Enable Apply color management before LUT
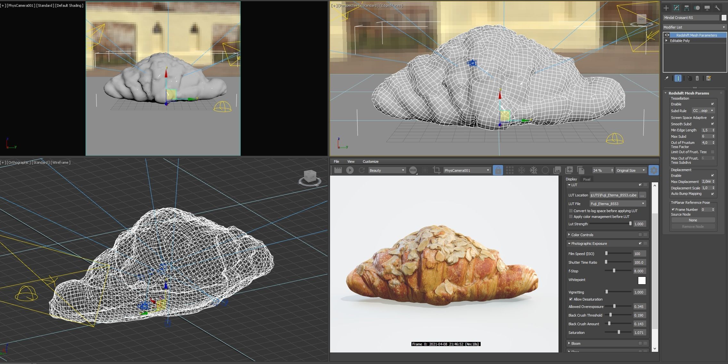 [x=571, y=217]
